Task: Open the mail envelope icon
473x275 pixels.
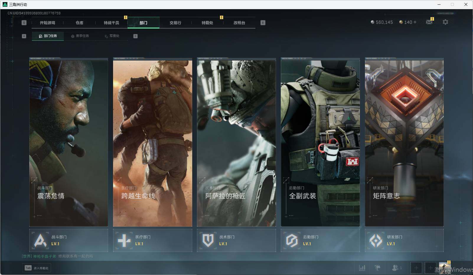Action: pyautogui.click(x=429, y=22)
